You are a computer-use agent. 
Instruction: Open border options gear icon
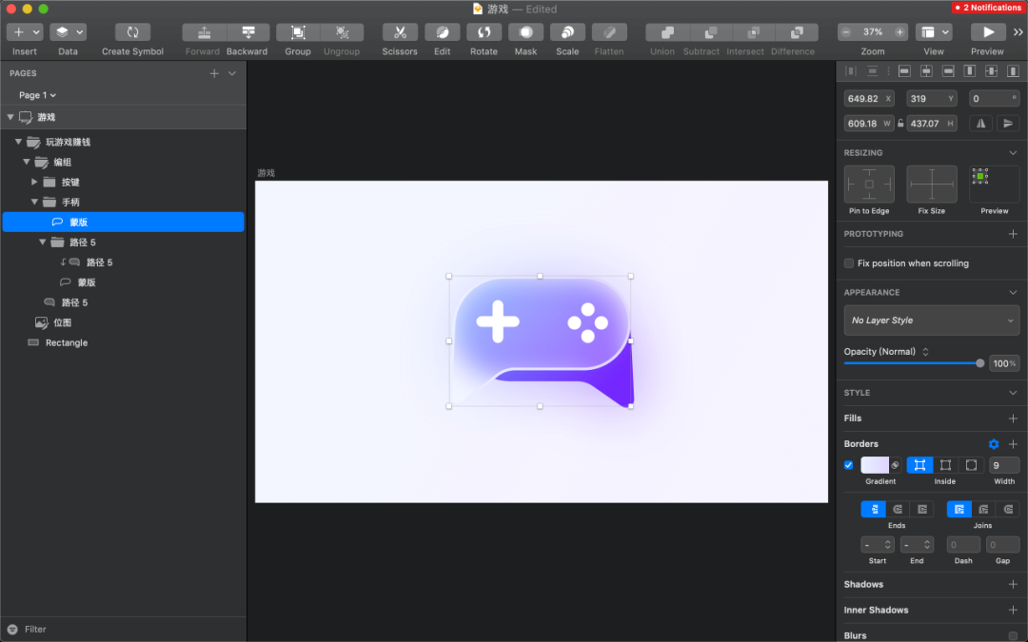994,444
